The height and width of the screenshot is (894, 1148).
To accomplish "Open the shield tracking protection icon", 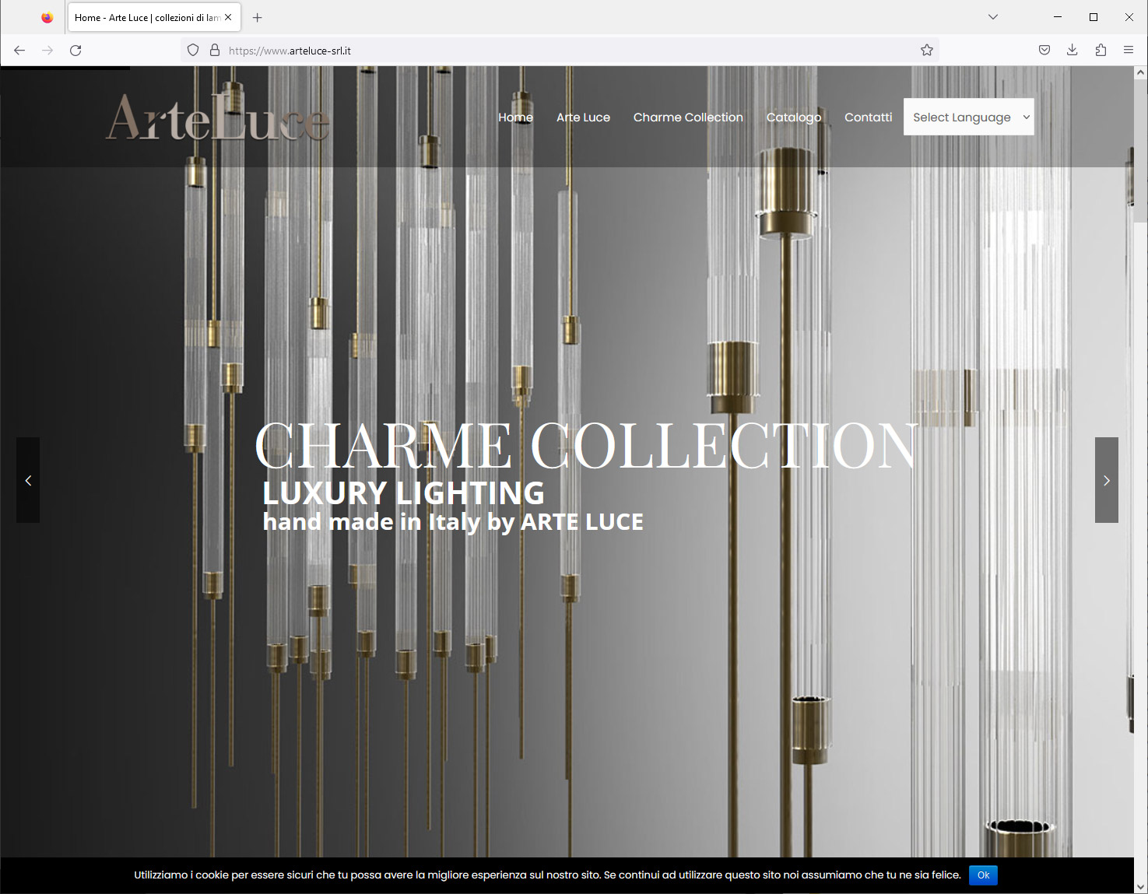I will [x=193, y=51].
